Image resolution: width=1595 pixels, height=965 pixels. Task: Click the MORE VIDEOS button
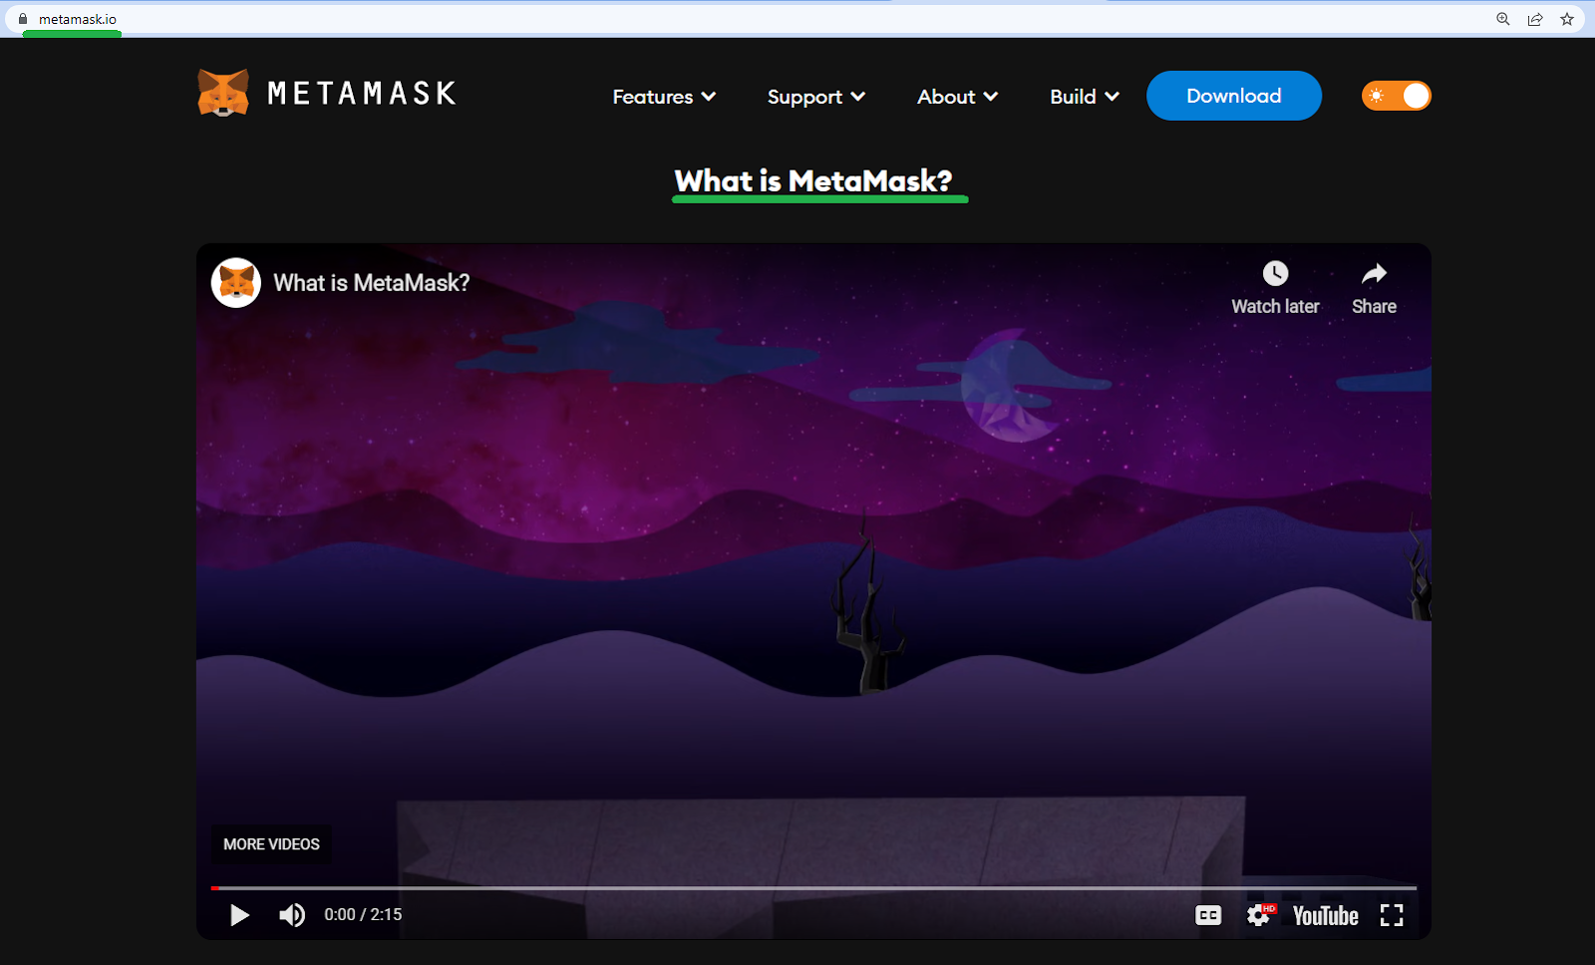click(x=271, y=844)
